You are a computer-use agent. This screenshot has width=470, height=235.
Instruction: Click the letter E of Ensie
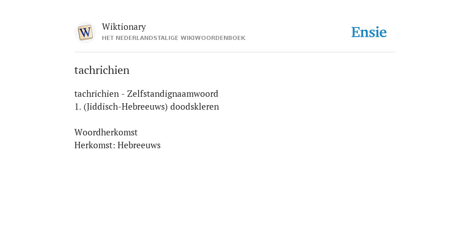(356, 33)
